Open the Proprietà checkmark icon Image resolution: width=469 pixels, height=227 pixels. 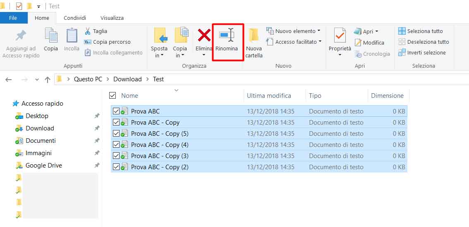tap(340, 35)
